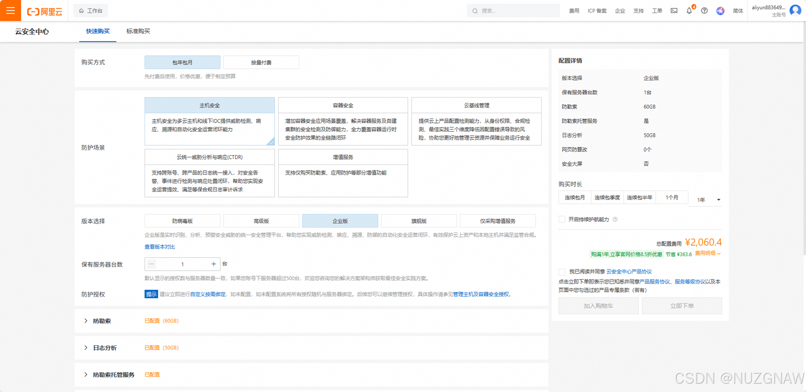The image size is (806, 392).
Task: Increase server count with plus button
Action: click(x=214, y=264)
